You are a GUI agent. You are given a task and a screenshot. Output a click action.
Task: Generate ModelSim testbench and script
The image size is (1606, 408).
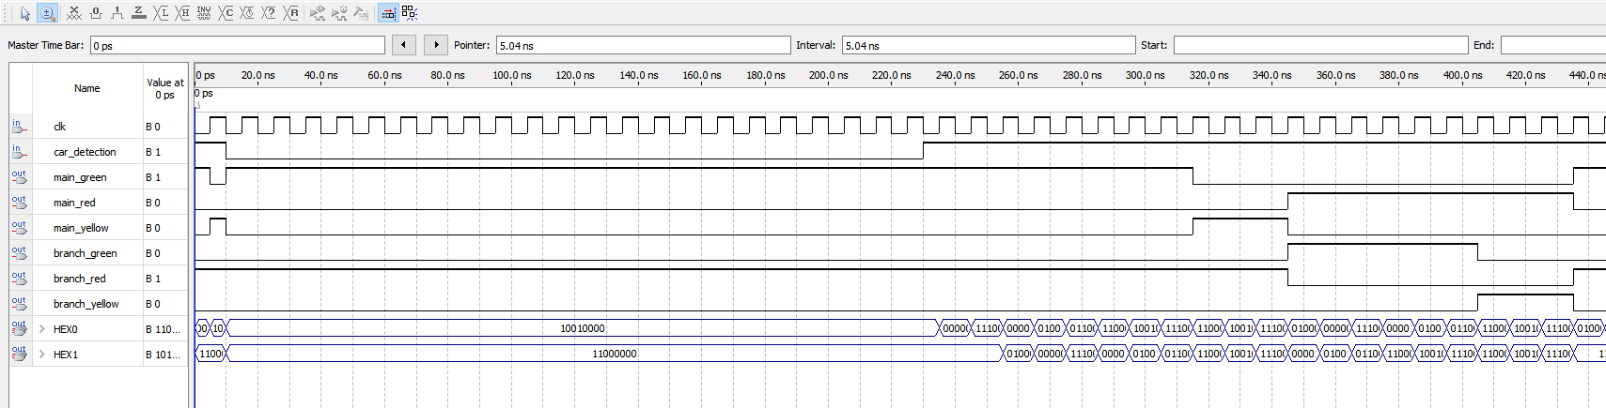361,13
